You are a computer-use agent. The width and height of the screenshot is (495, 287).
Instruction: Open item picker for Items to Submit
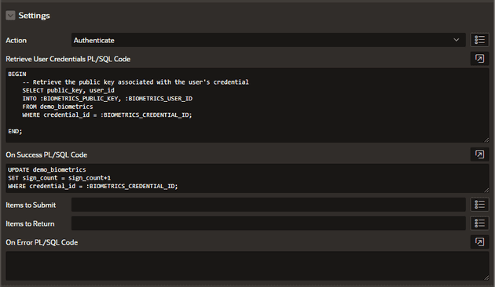479,205
